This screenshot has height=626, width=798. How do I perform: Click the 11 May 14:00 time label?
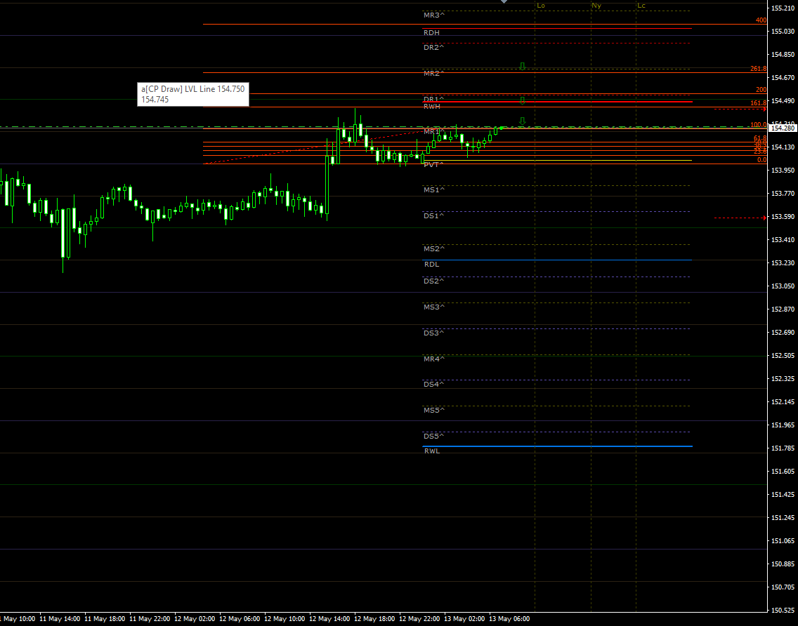pyautogui.click(x=60, y=619)
